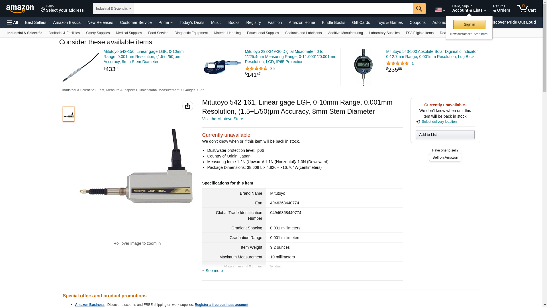Click the magnifying glass search button
This screenshot has height=307, width=547.
419,9
